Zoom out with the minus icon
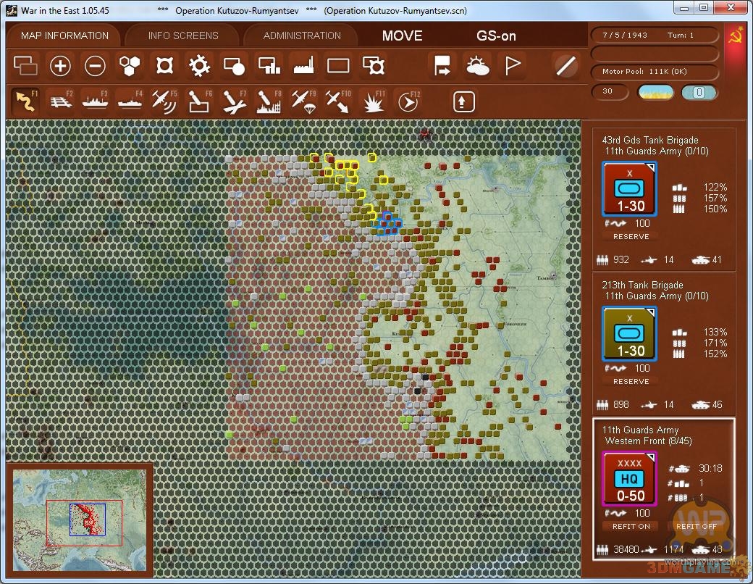Screen dimensions: 753x584 coord(95,66)
